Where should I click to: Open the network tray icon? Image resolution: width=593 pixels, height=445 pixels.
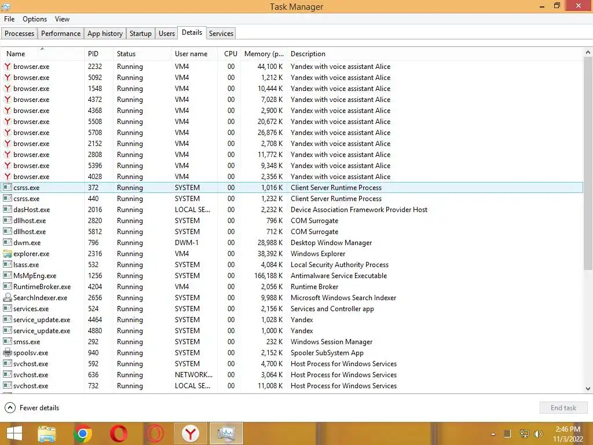click(524, 434)
